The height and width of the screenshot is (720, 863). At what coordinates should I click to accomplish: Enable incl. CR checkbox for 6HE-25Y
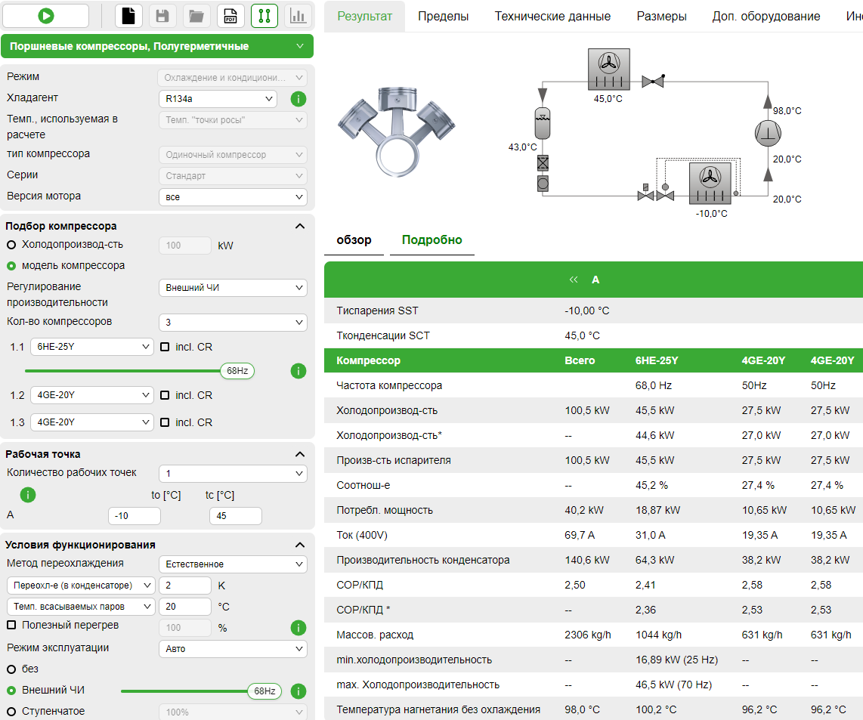tap(165, 347)
